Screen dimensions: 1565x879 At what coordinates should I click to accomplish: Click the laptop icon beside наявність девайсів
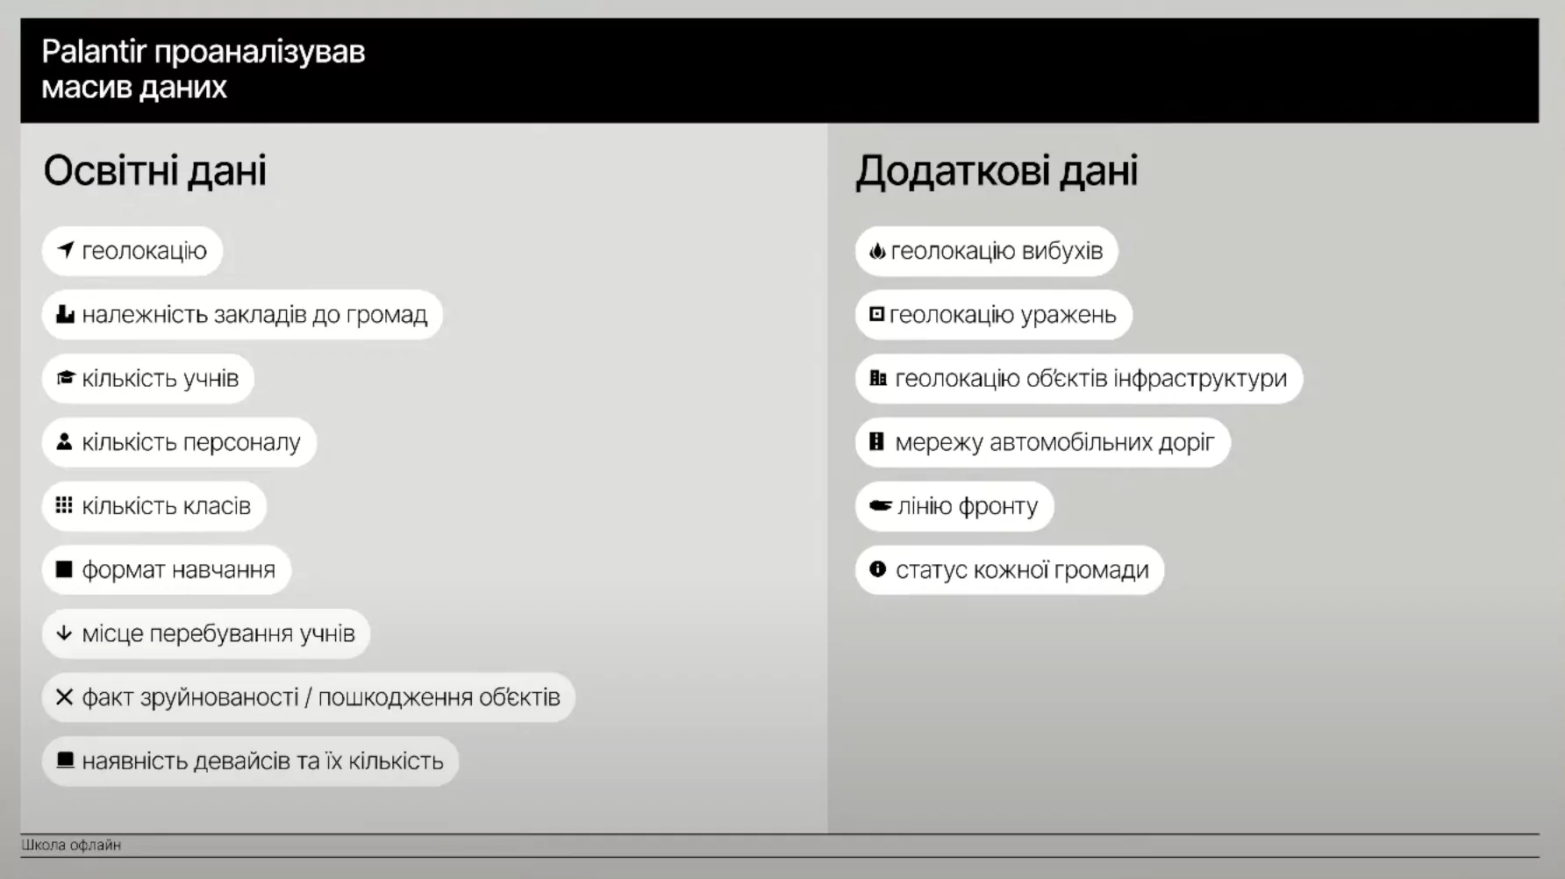coord(65,760)
